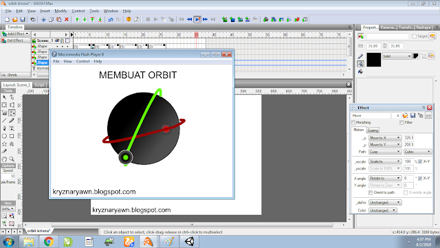
Task: Select the Rectangle tool in the Tools panel
Action: [x=12, y=136]
